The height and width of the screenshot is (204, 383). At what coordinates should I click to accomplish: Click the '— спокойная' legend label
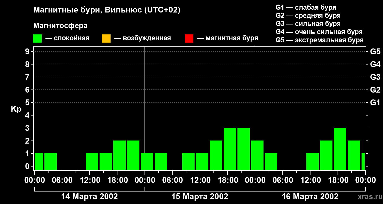(x=67, y=38)
